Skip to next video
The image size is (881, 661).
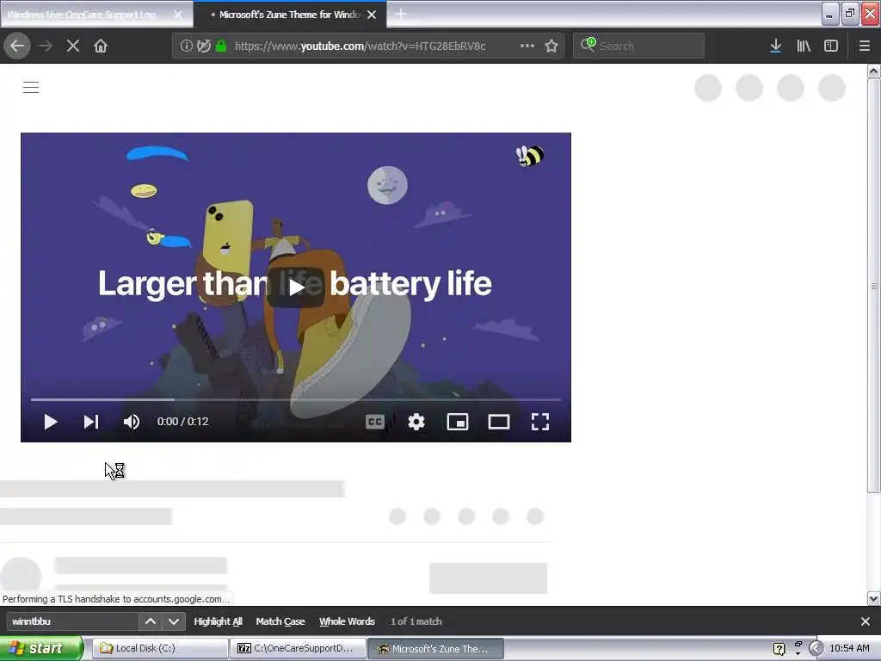[x=91, y=422]
